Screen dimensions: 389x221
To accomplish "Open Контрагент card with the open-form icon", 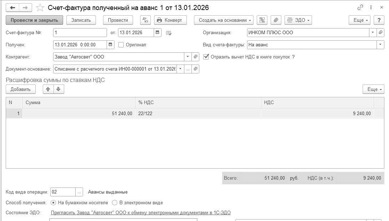I will 195,57.
